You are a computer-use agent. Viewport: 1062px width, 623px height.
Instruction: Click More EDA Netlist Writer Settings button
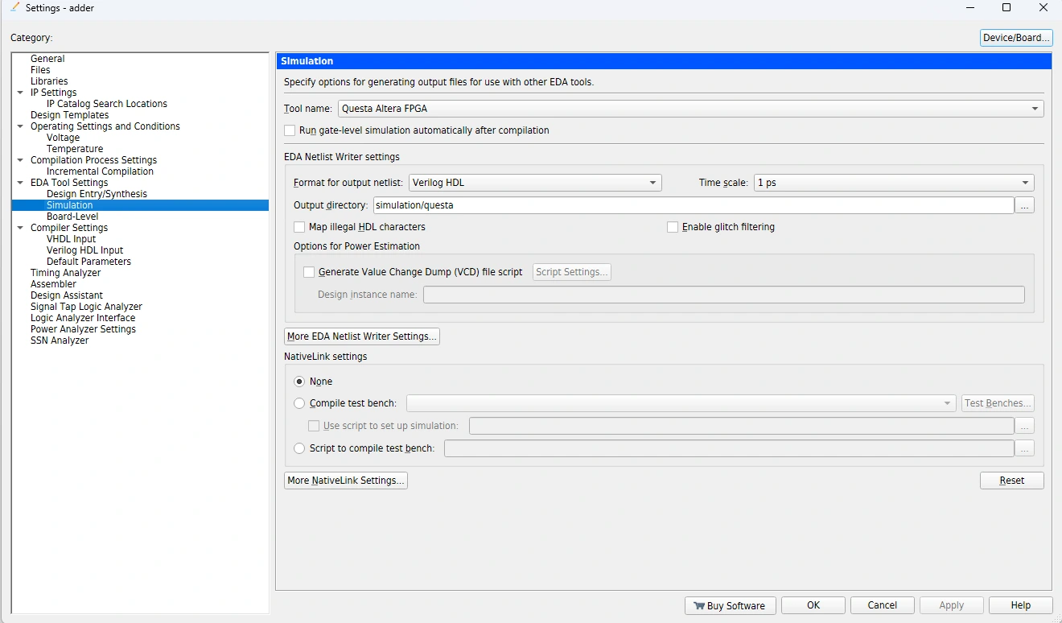(x=362, y=336)
